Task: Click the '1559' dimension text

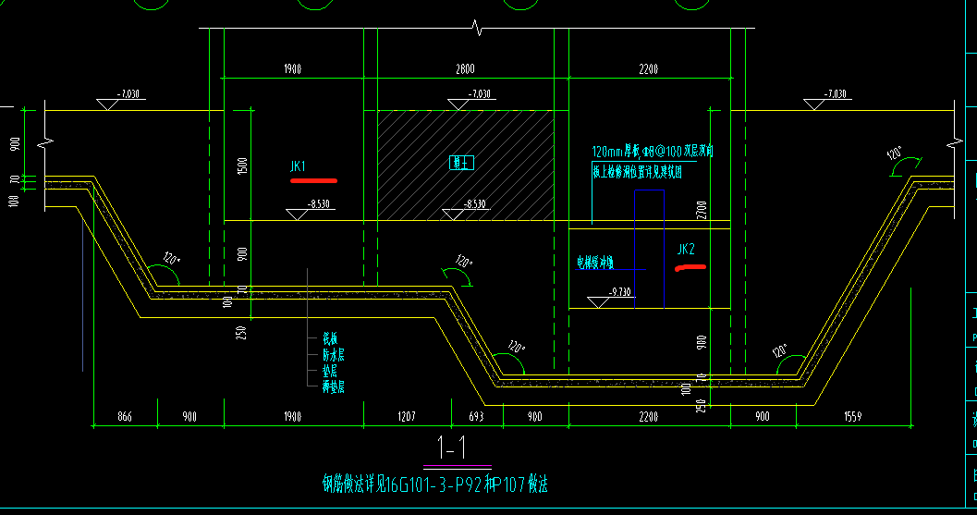Action: coord(853,416)
